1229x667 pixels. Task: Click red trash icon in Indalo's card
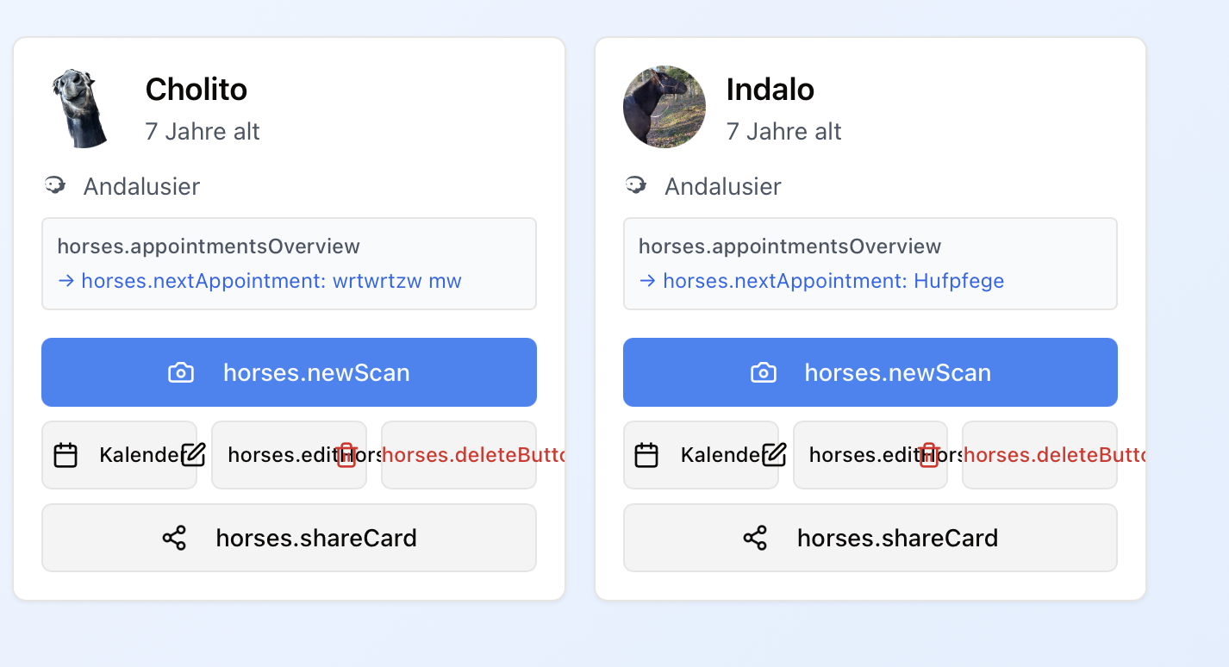point(929,455)
